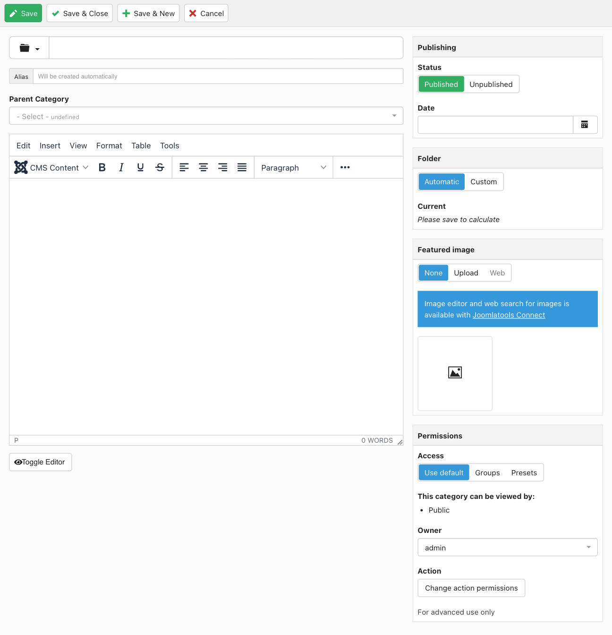Follow the Joomlatools Connect link
612x635 pixels.
coord(509,315)
